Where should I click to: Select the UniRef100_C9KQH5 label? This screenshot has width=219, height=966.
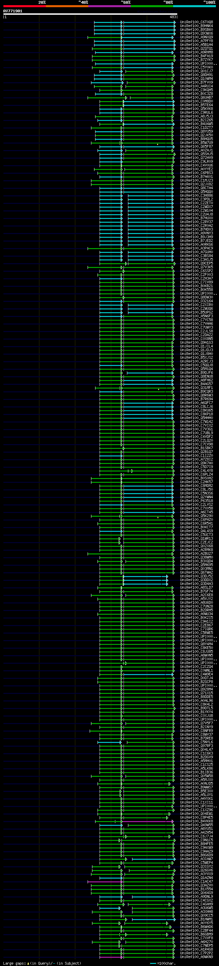point(196,90)
